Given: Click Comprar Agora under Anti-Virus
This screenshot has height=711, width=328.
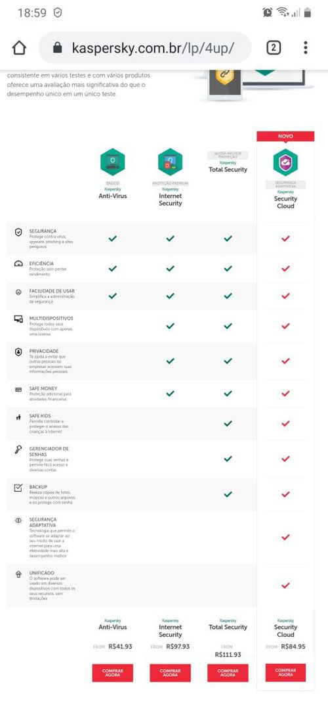Looking at the screenshot, I should pos(113,673).
